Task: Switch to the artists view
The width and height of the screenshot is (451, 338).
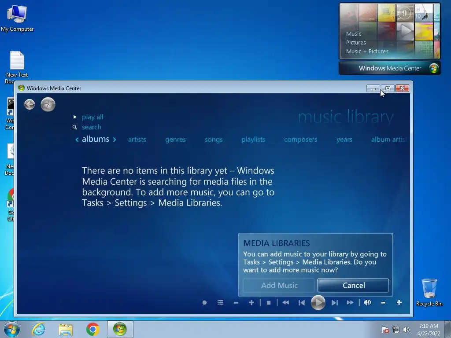Action: click(137, 140)
